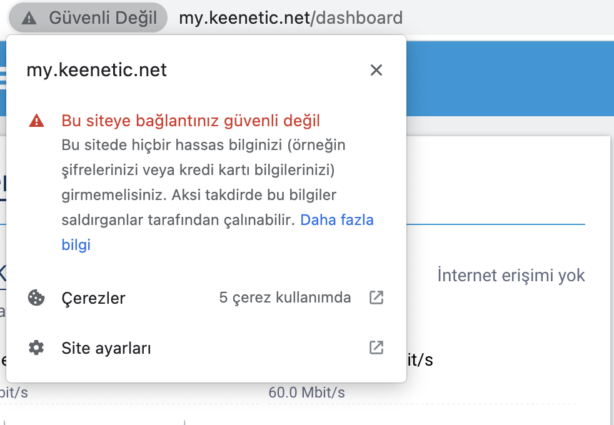Open the 'Daha fazla bilgi' link

pos(218,232)
